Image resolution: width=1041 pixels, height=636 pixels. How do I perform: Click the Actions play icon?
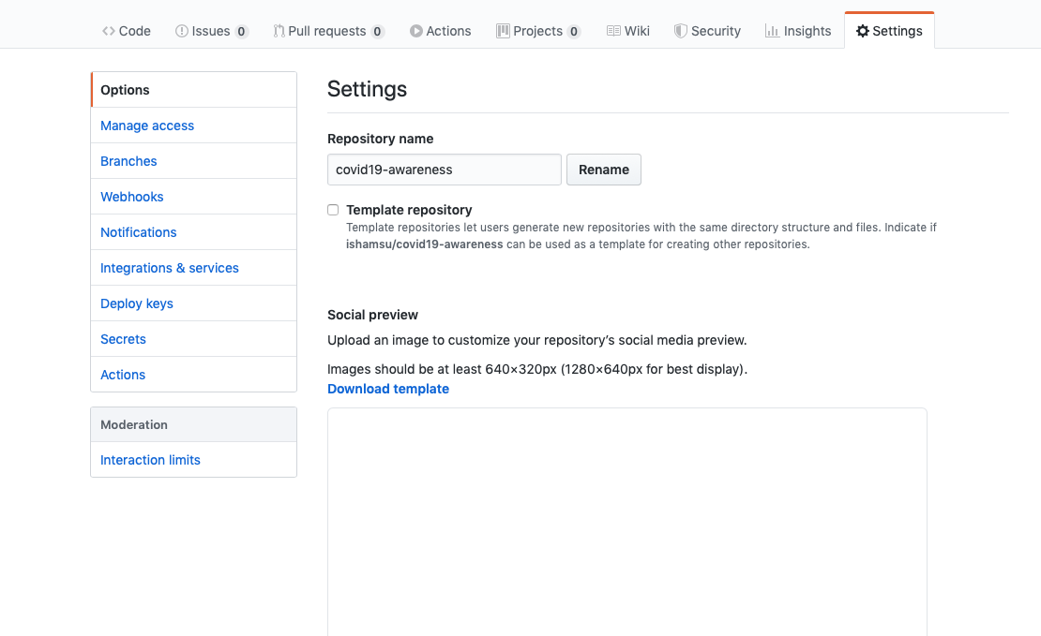click(414, 30)
